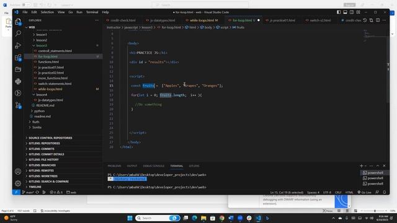Open the Selection menu
The image size is (397, 223).
coord(47,12)
